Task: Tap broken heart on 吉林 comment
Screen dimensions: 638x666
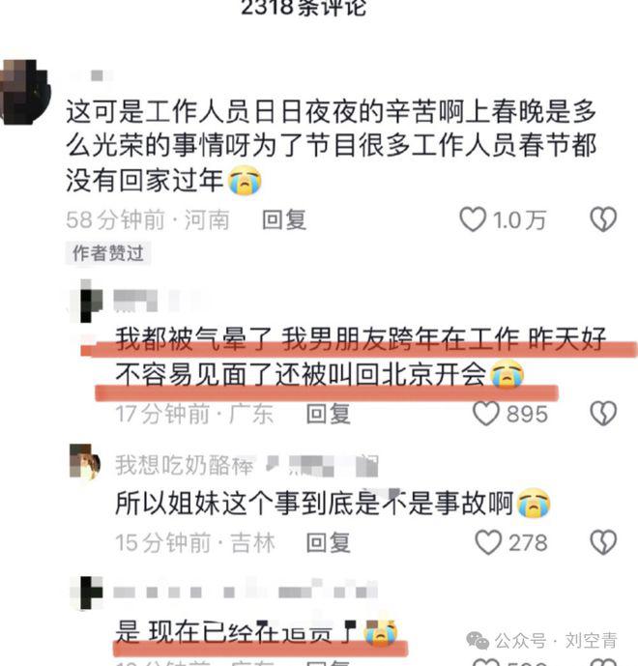Action: tap(603, 542)
